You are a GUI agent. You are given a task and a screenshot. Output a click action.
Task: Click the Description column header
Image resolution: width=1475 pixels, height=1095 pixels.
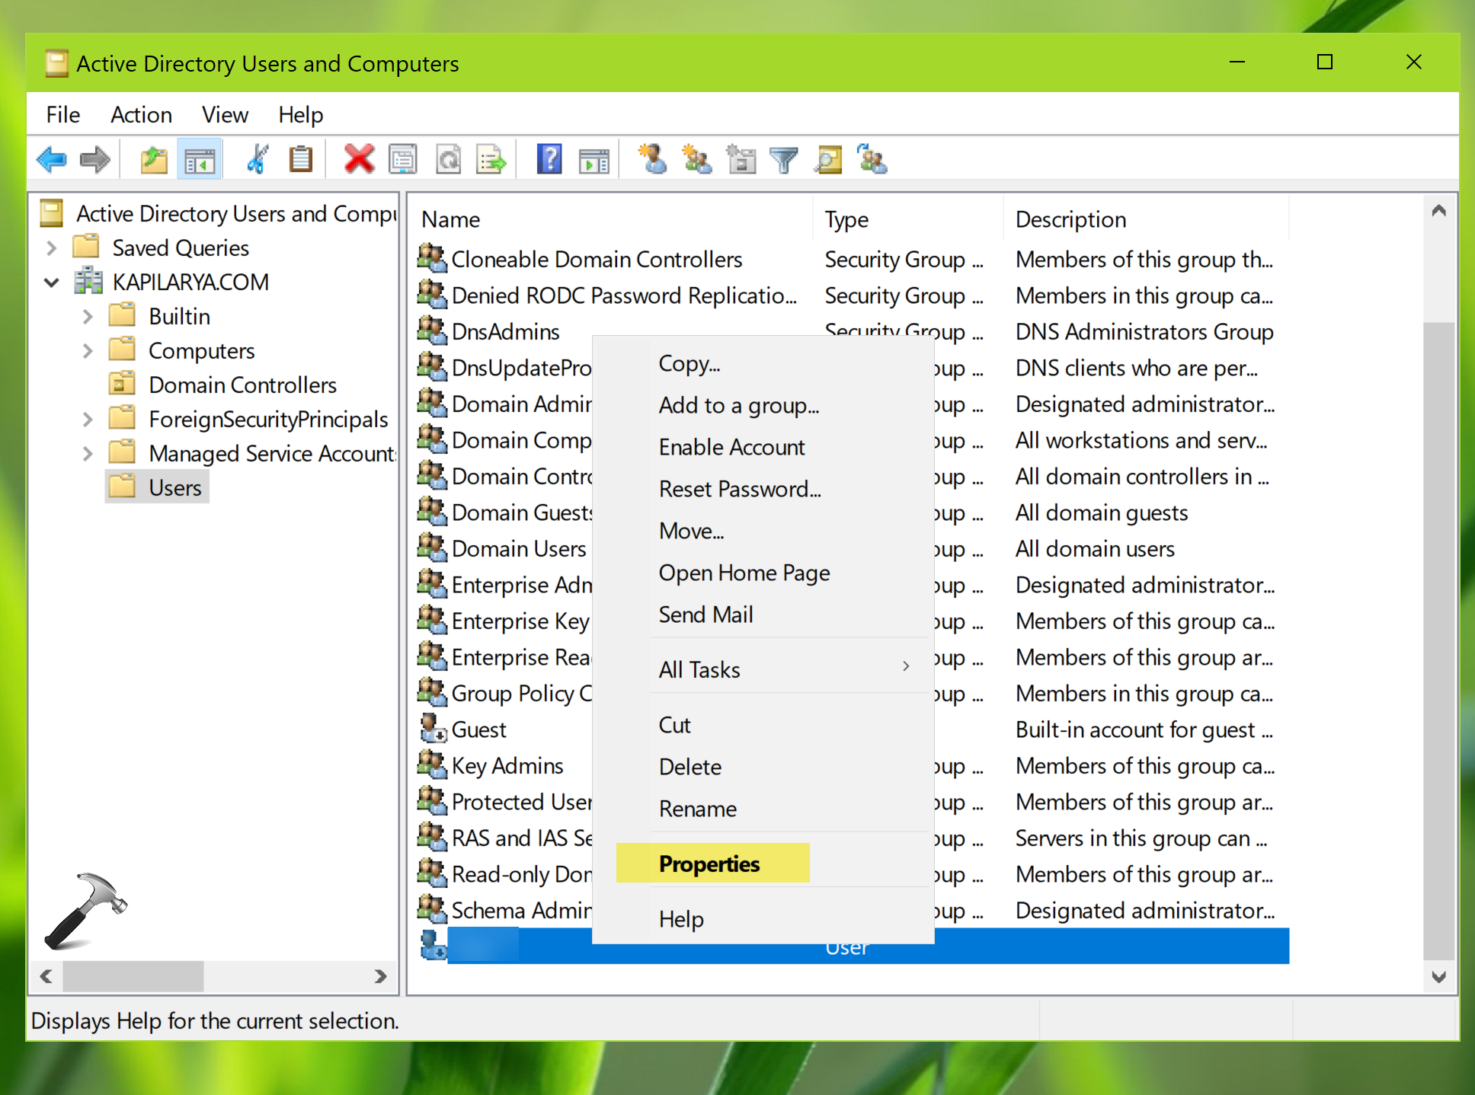click(1070, 220)
